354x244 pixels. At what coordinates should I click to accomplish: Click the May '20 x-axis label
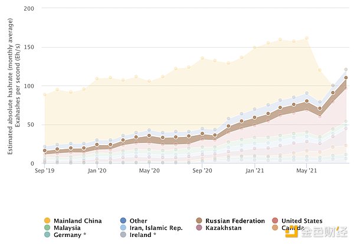pyautogui.click(x=149, y=171)
